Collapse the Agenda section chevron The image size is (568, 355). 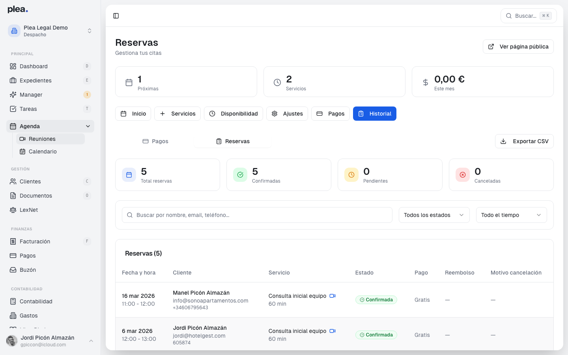[x=88, y=126]
